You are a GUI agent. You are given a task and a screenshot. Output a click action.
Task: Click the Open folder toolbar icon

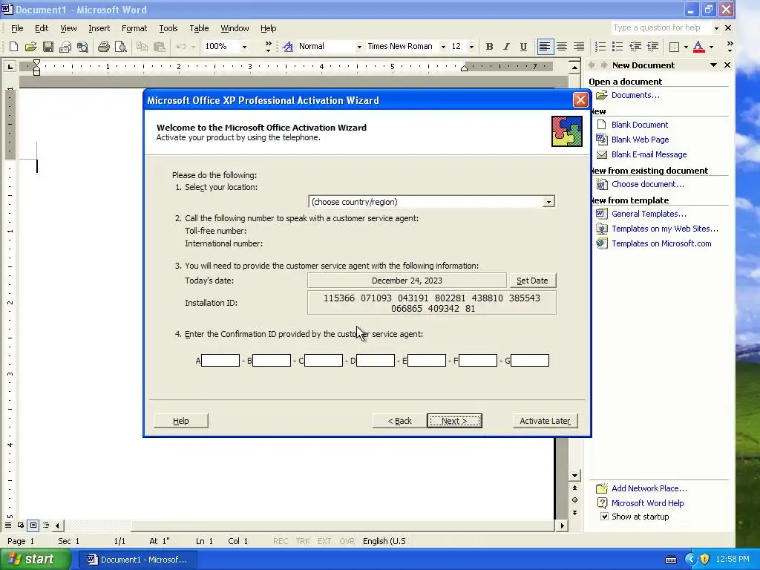[31, 47]
